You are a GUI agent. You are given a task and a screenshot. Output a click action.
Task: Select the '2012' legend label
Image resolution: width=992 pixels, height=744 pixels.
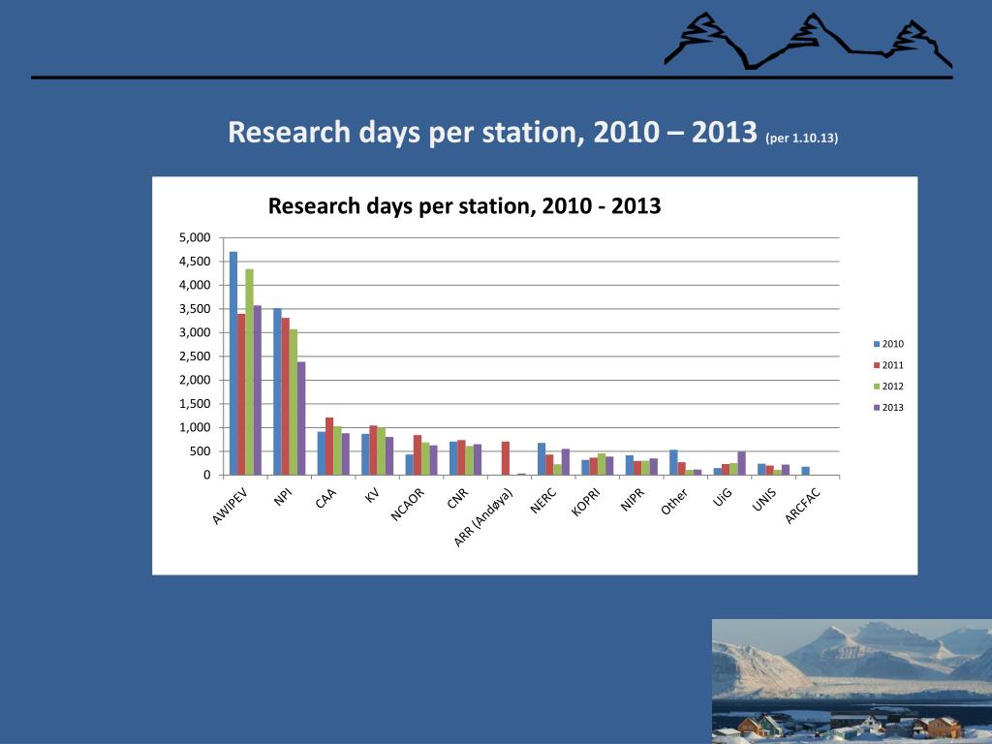(x=892, y=387)
